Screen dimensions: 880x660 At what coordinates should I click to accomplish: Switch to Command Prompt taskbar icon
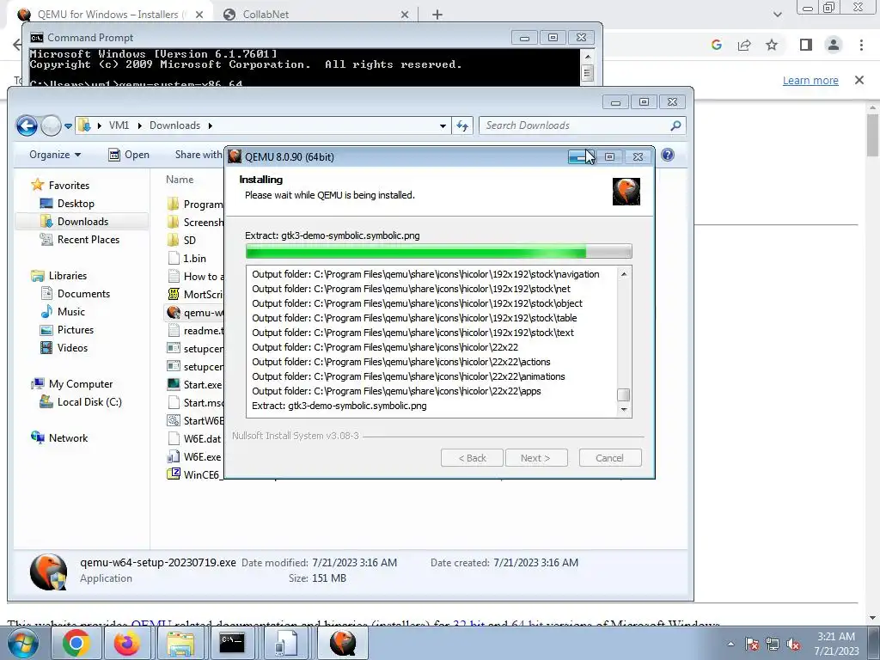point(232,643)
